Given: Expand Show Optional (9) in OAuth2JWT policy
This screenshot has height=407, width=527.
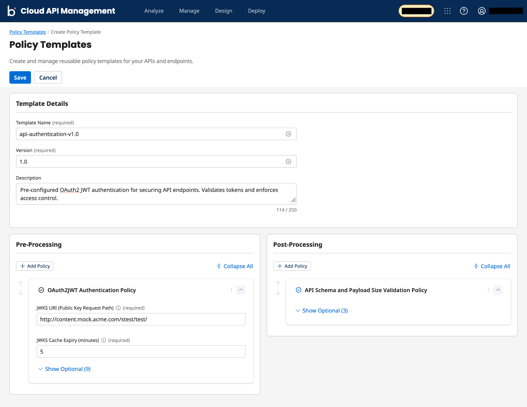Looking at the screenshot, I should (64, 369).
